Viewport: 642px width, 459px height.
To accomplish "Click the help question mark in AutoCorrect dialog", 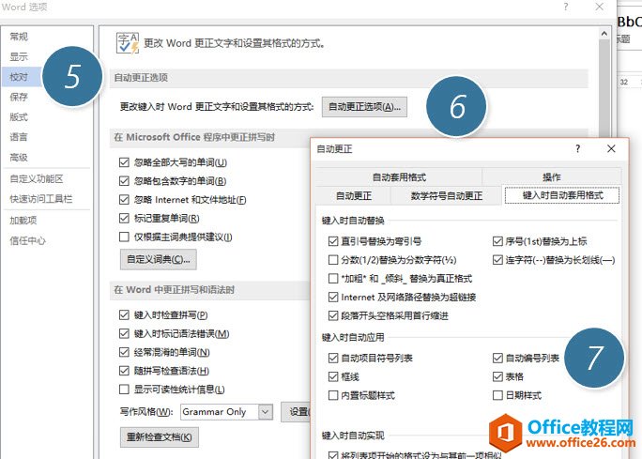I will 577,148.
